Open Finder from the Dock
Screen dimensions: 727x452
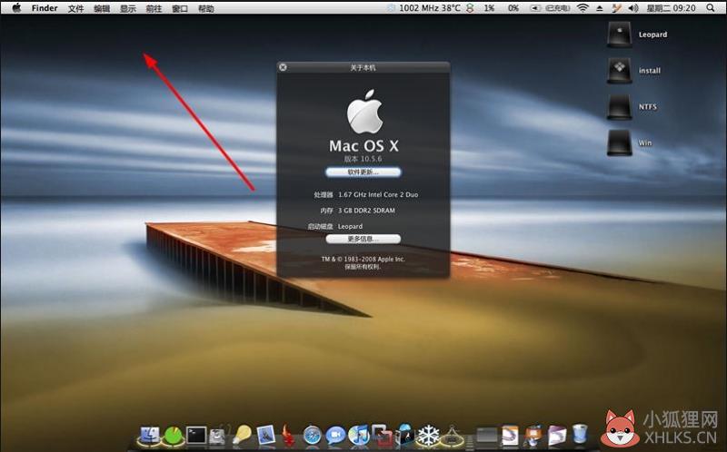(x=149, y=436)
